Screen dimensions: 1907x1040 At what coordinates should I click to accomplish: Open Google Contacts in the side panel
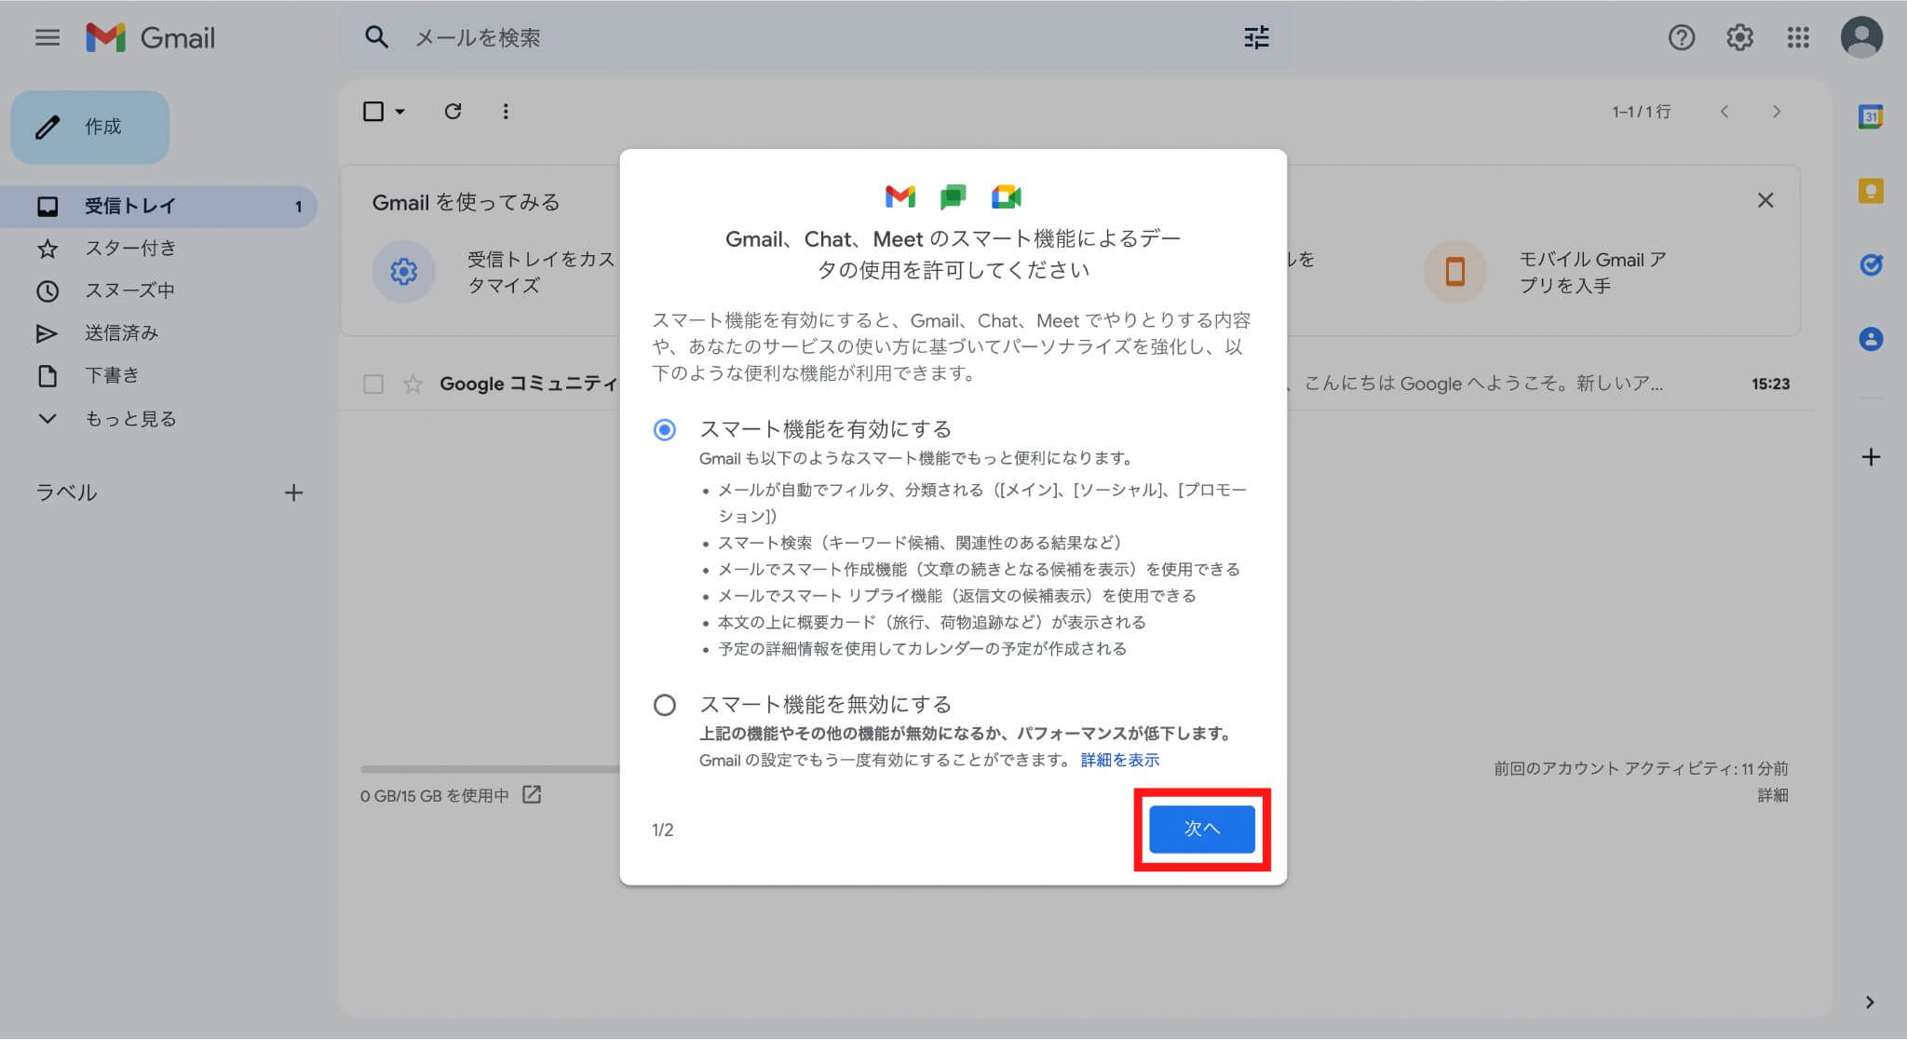1871,339
